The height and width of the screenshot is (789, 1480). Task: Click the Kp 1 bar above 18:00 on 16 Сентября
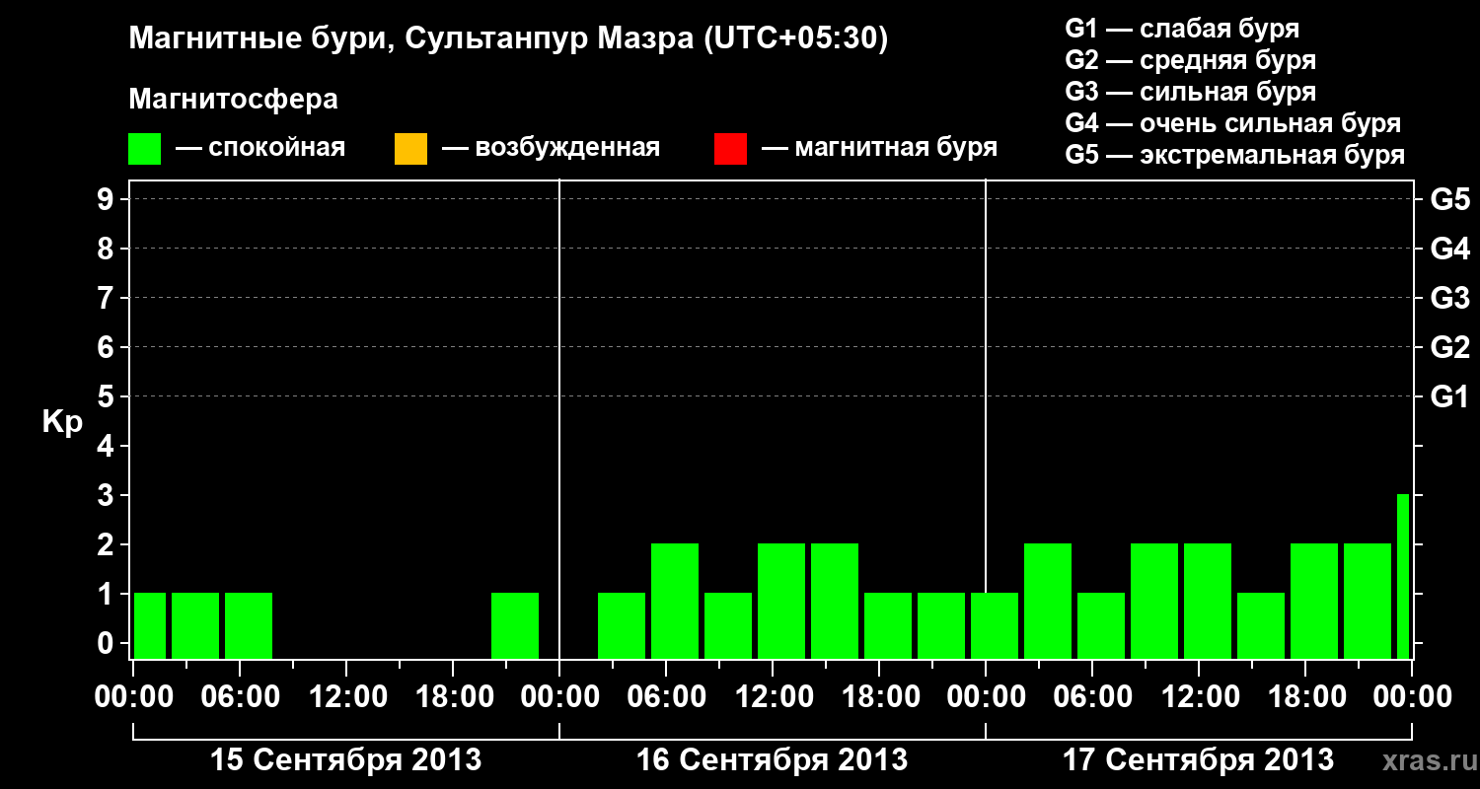[888, 625]
